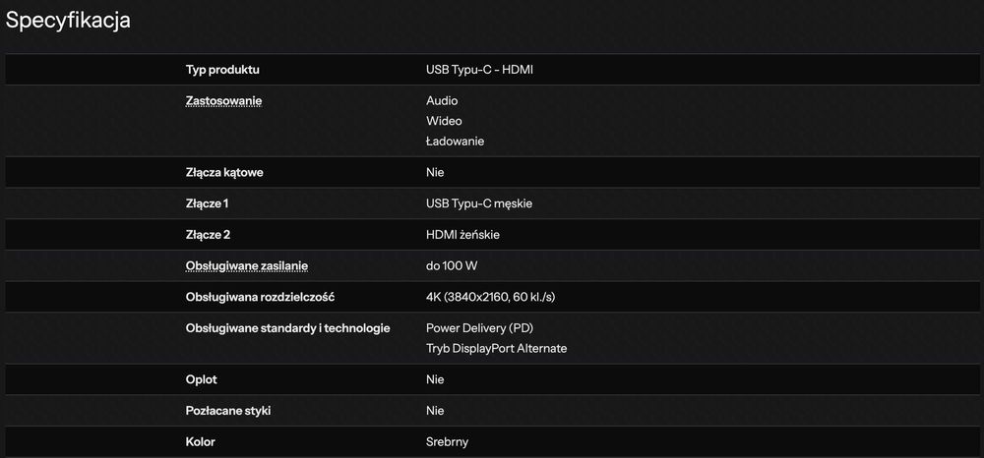The width and height of the screenshot is (984, 458).
Task: Select the Srebrny color value
Action: 449,442
